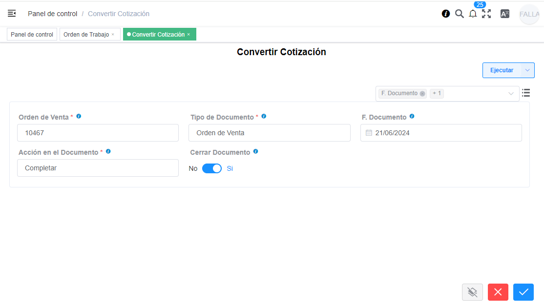The height and width of the screenshot is (308, 544).
Task: Open the global search magnifier
Action: pyautogui.click(x=459, y=14)
